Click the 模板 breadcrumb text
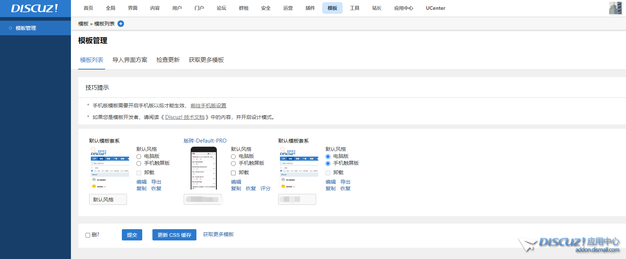 click(83, 24)
